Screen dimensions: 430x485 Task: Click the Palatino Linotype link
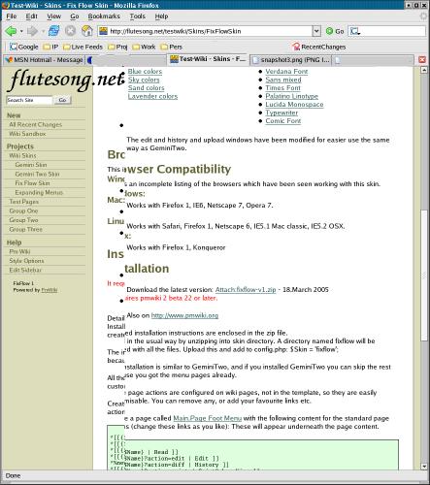291,96
